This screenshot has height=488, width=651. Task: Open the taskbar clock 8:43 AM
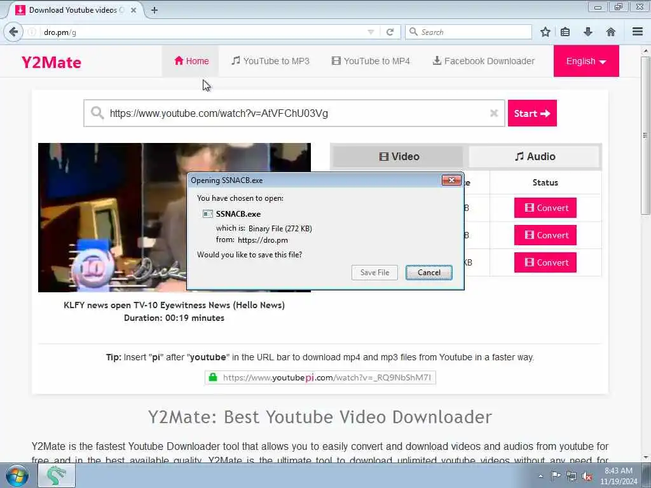(x=618, y=476)
